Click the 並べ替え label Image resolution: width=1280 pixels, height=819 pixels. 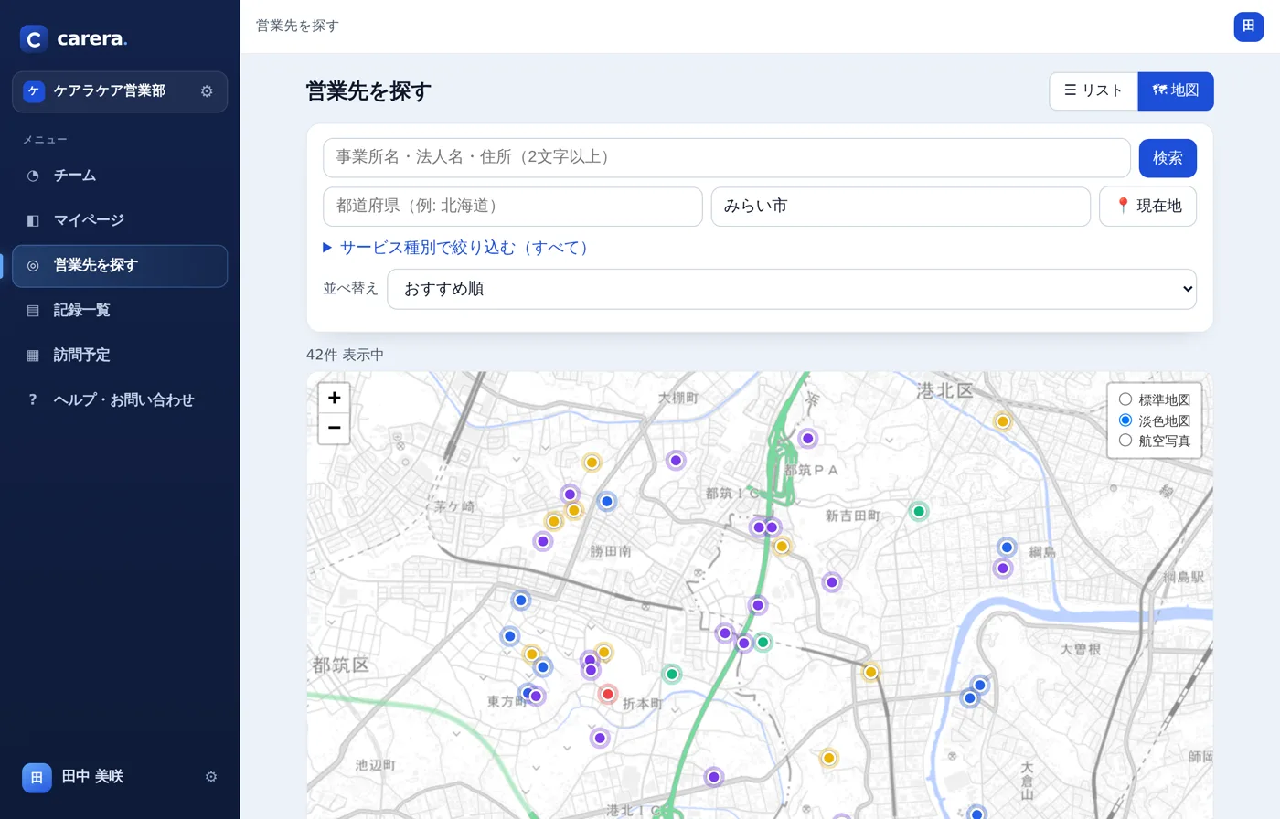(350, 289)
